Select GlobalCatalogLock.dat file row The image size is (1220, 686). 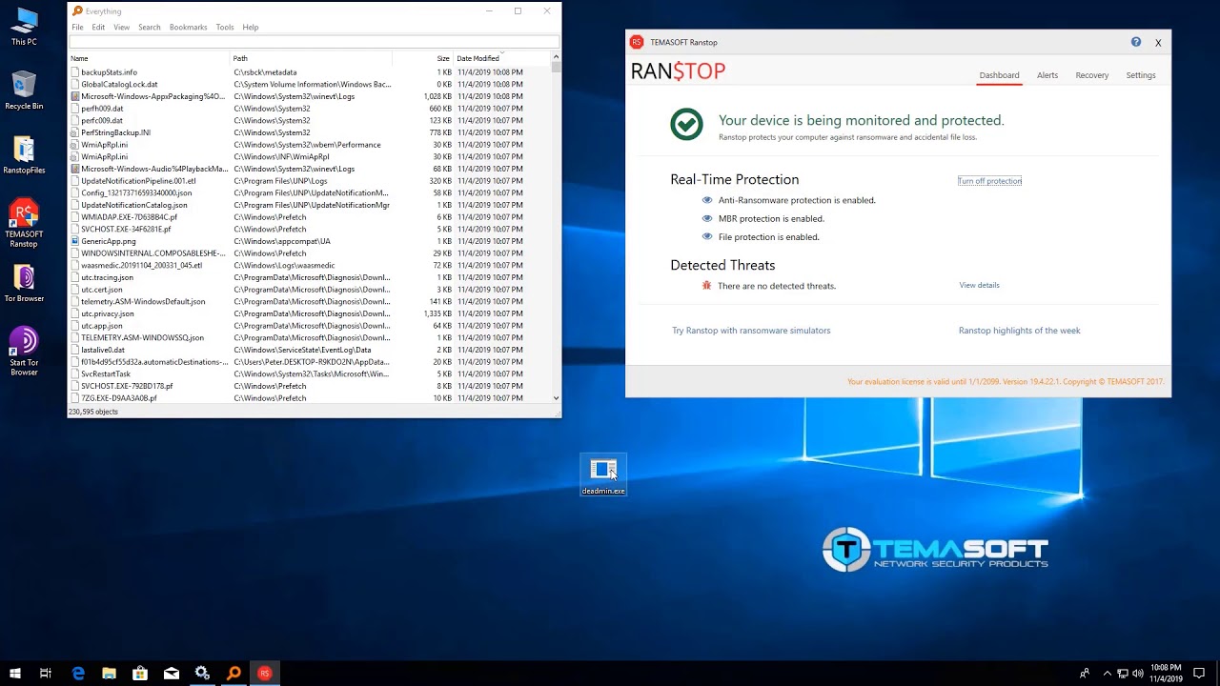point(310,84)
